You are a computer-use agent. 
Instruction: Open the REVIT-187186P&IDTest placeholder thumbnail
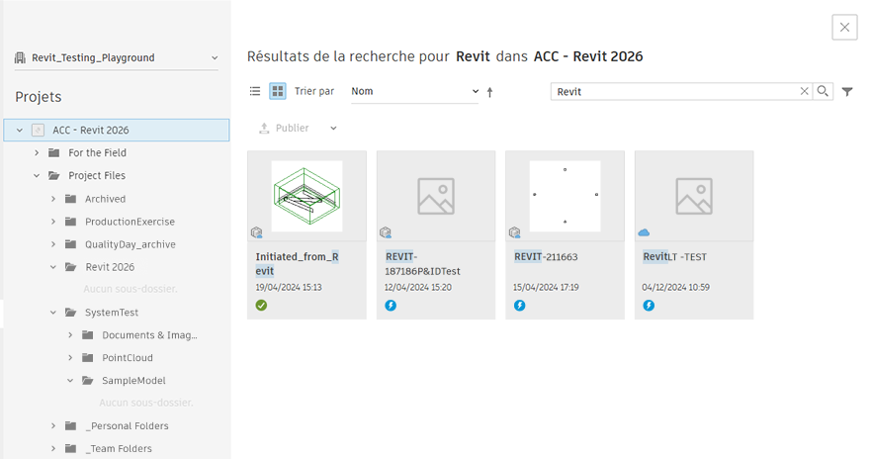coord(436,197)
